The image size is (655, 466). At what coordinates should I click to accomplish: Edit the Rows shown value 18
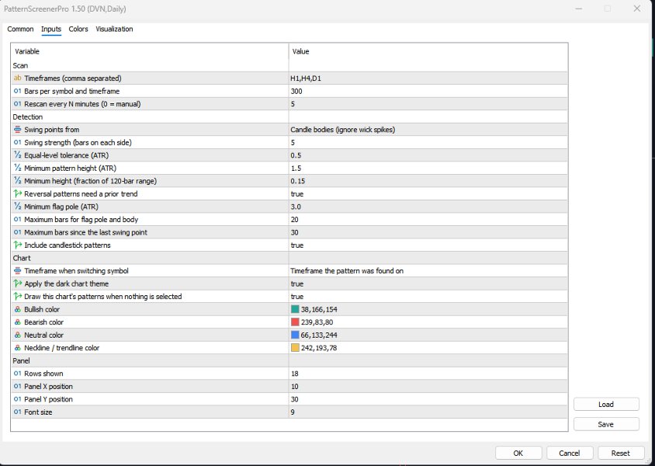428,374
